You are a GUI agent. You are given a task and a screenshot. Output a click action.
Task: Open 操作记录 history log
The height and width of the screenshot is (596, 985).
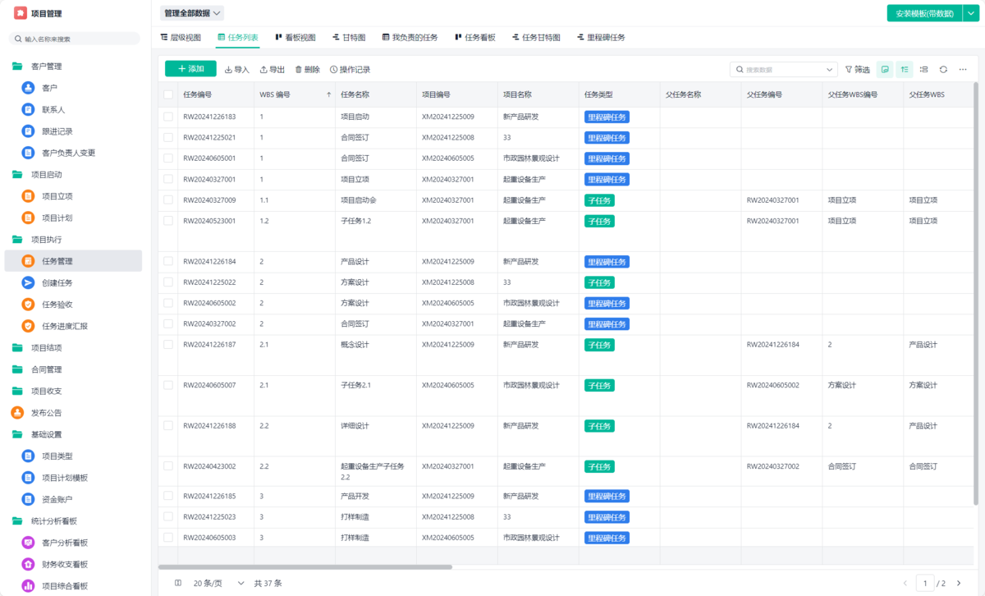350,70
